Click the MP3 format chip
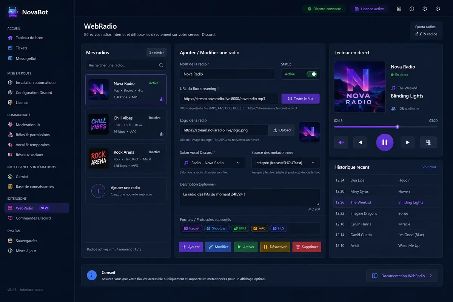This screenshot has height=302, width=453. tap(240, 228)
